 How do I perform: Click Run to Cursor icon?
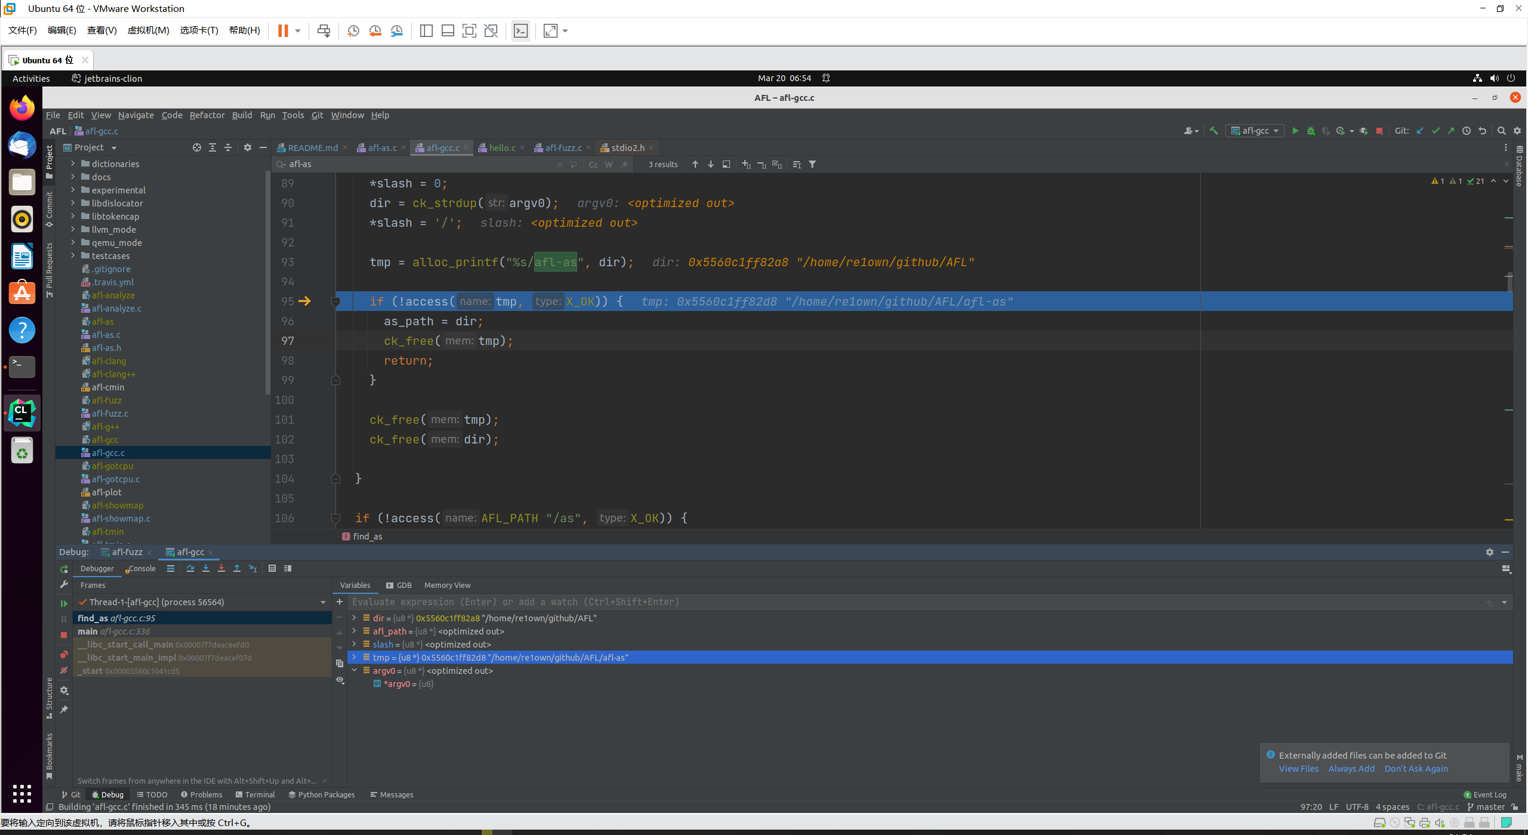point(253,568)
